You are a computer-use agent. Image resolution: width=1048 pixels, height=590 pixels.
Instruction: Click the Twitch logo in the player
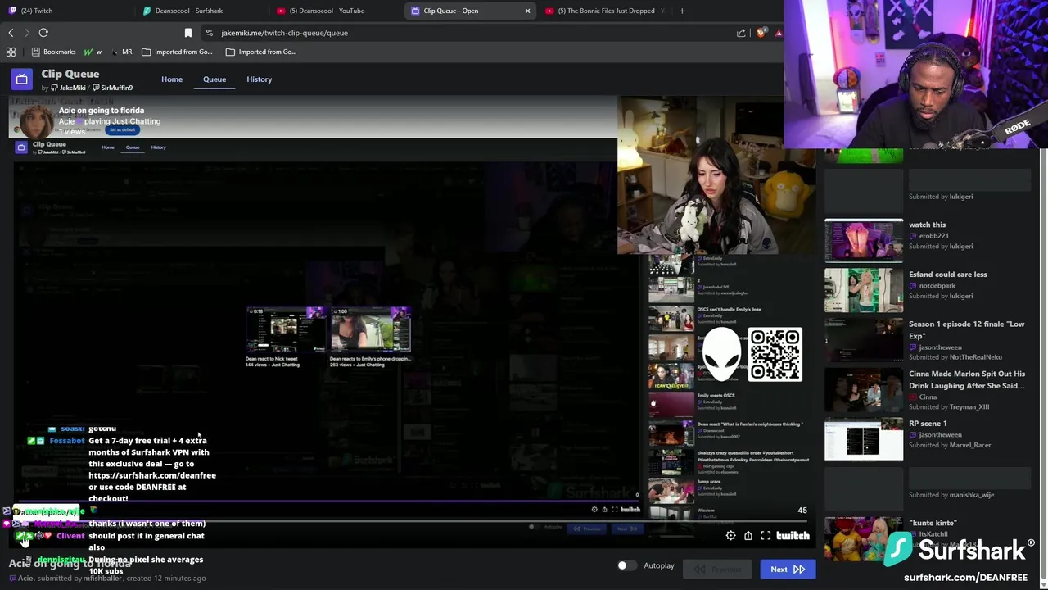pyautogui.click(x=793, y=535)
